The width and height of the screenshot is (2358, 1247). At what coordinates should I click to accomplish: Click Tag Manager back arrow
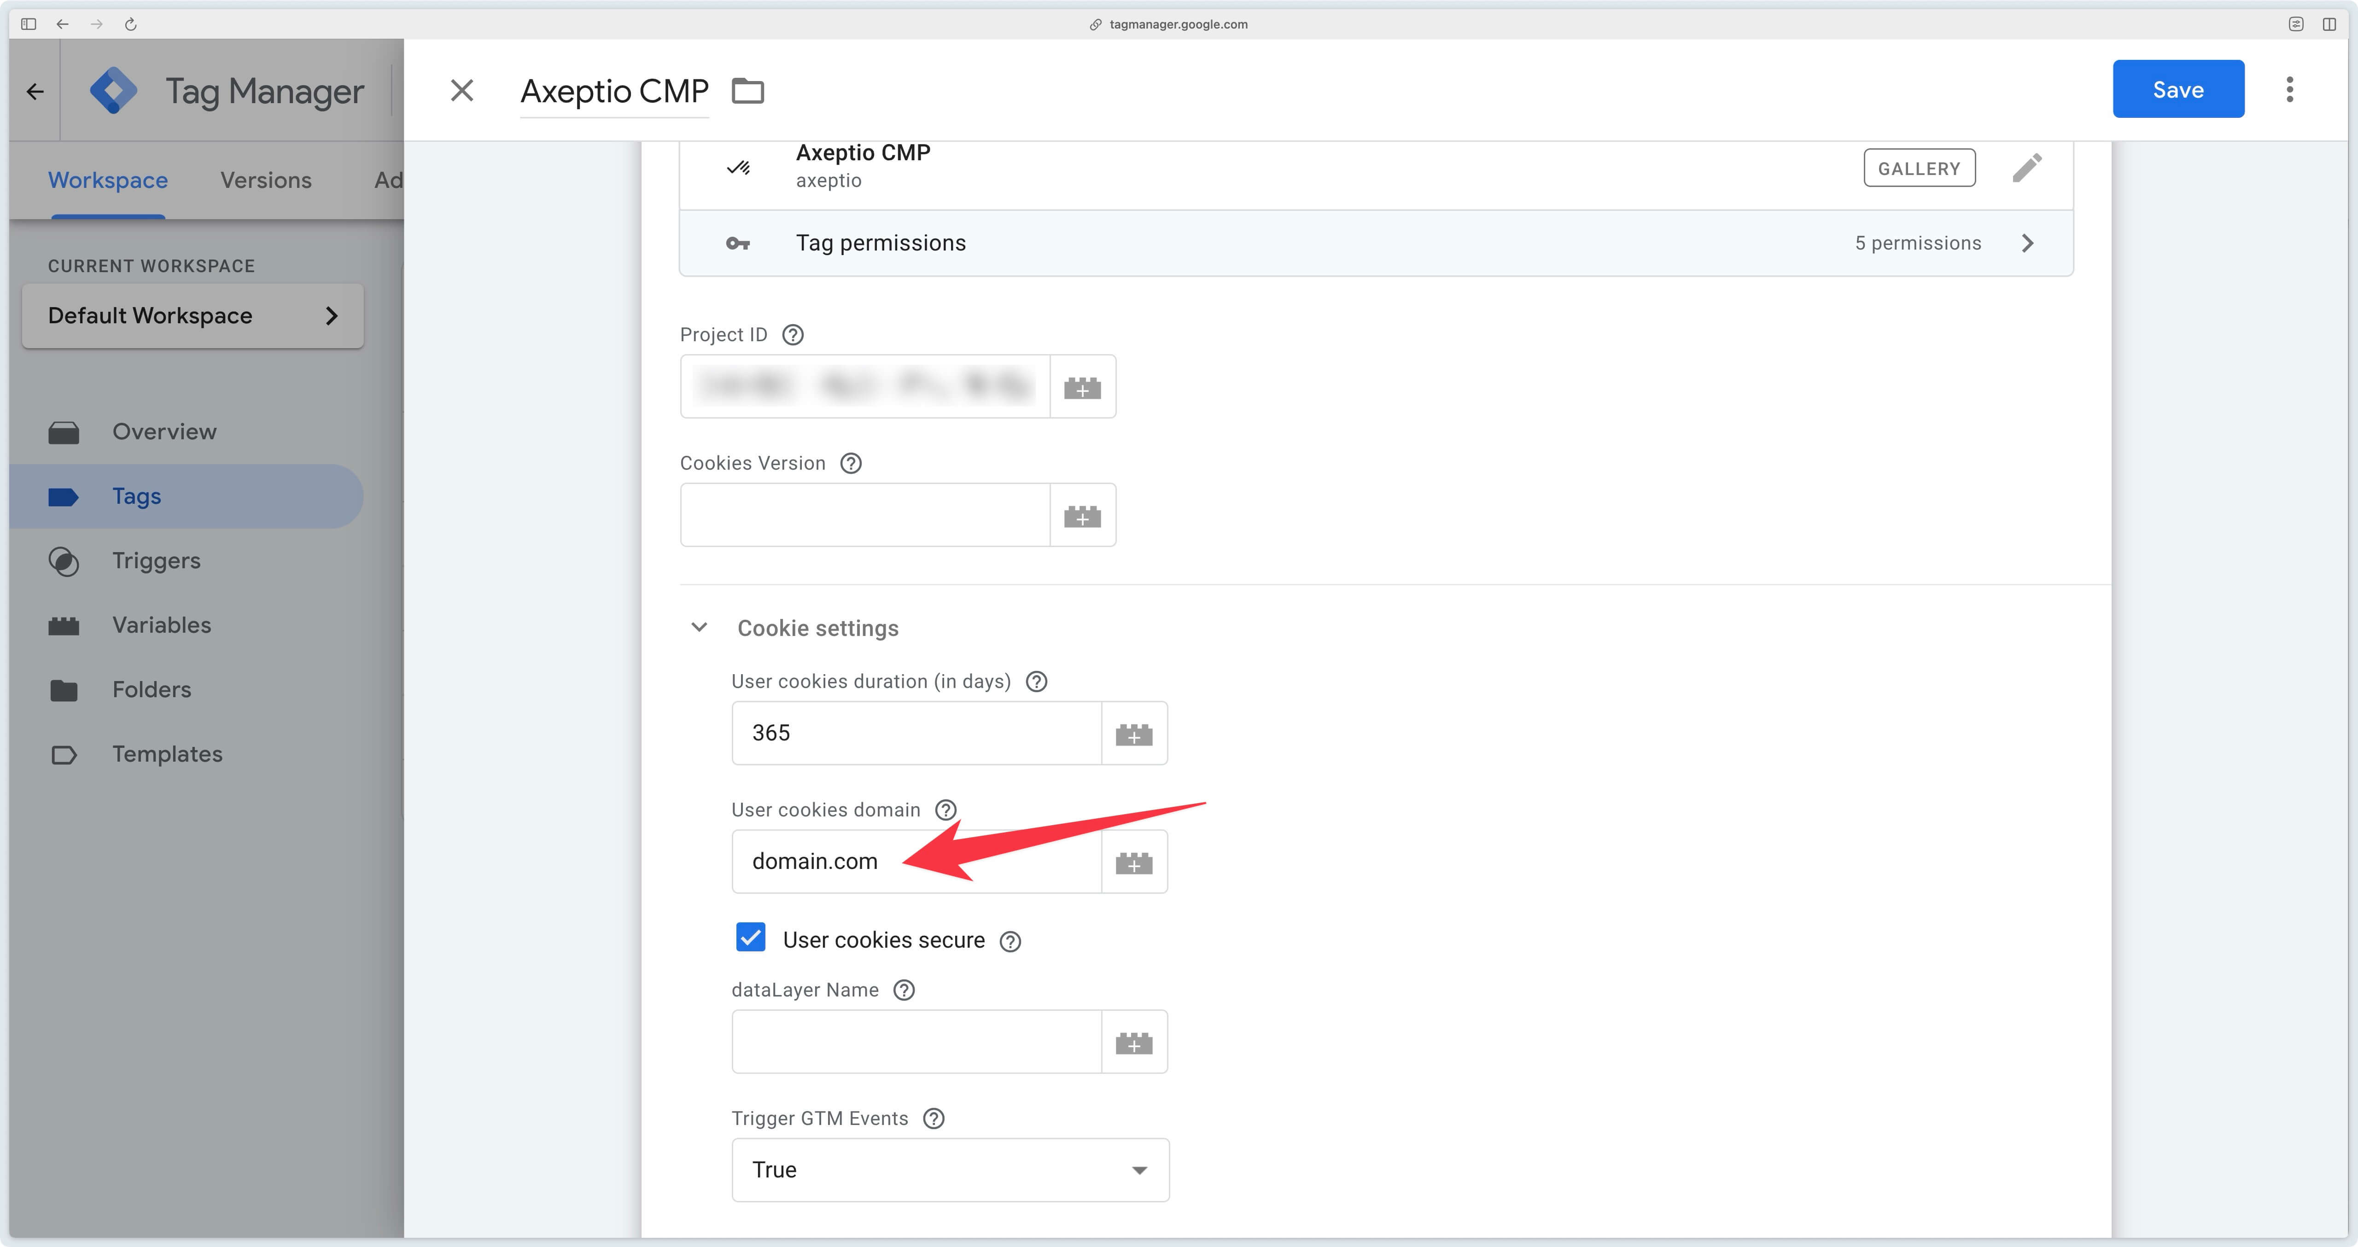pyautogui.click(x=35, y=91)
